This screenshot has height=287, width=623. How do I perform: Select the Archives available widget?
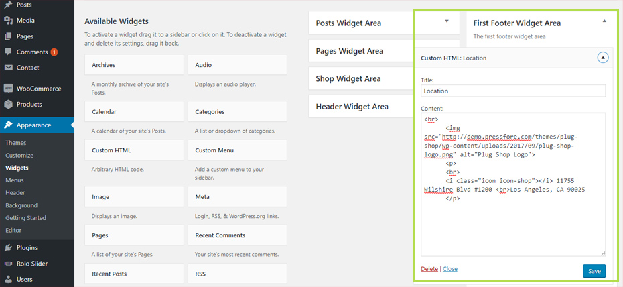[x=134, y=65]
